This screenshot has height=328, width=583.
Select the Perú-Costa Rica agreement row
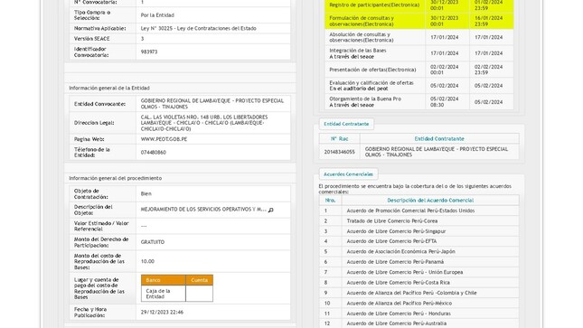(x=419, y=283)
